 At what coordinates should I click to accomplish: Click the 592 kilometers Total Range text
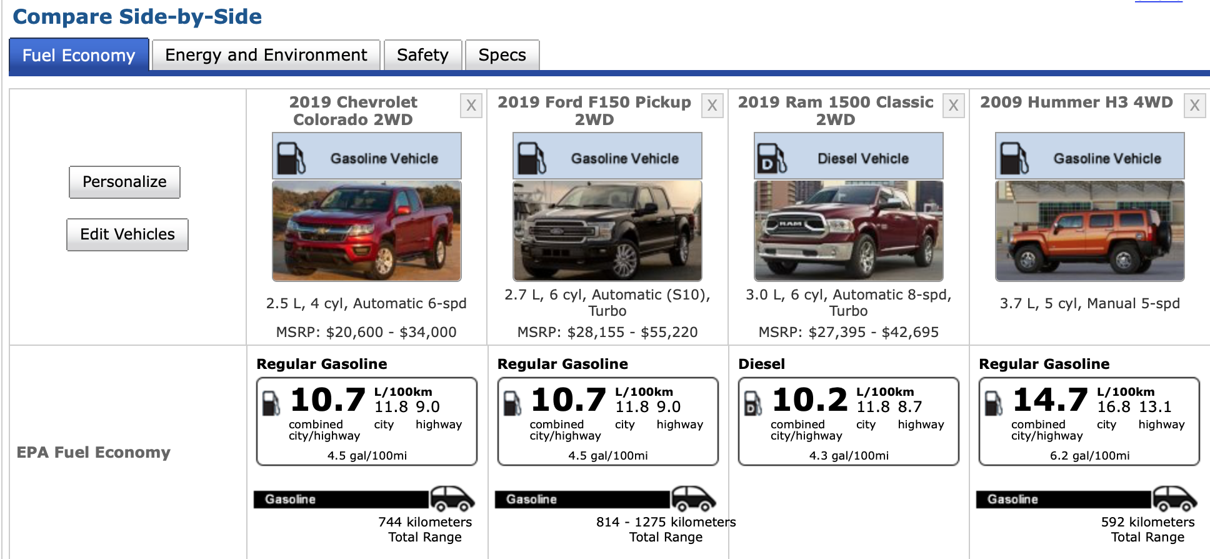point(1148,530)
